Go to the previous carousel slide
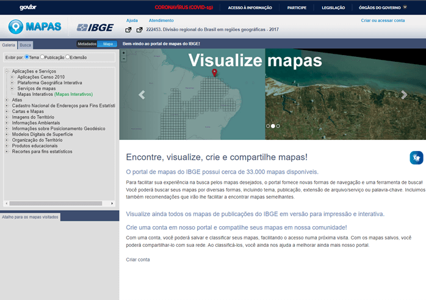 (x=142, y=95)
